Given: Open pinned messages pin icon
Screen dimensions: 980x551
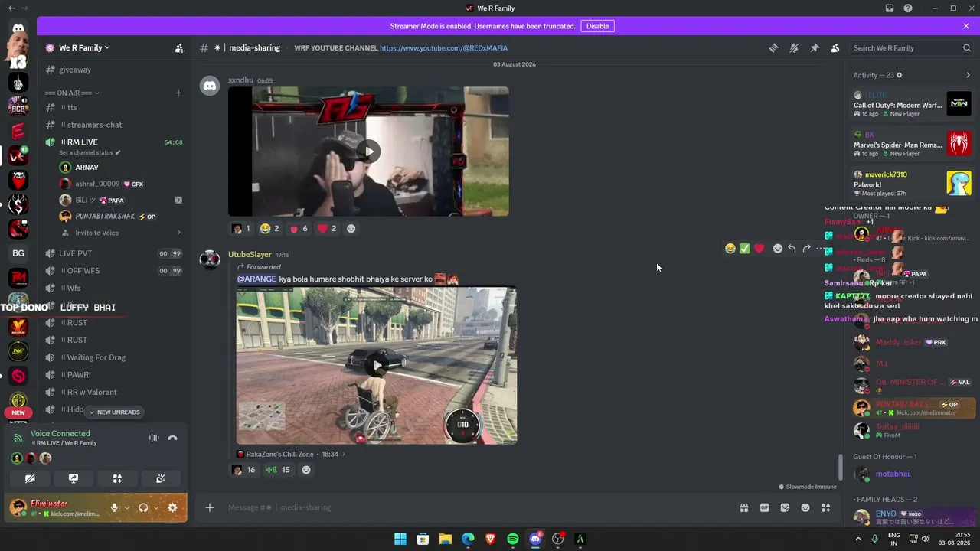Looking at the screenshot, I should click(815, 47).
